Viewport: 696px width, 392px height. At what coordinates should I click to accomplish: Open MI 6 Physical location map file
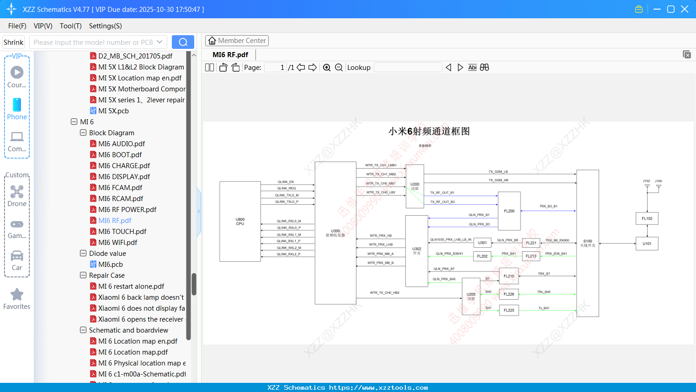[x=138, y=363]
